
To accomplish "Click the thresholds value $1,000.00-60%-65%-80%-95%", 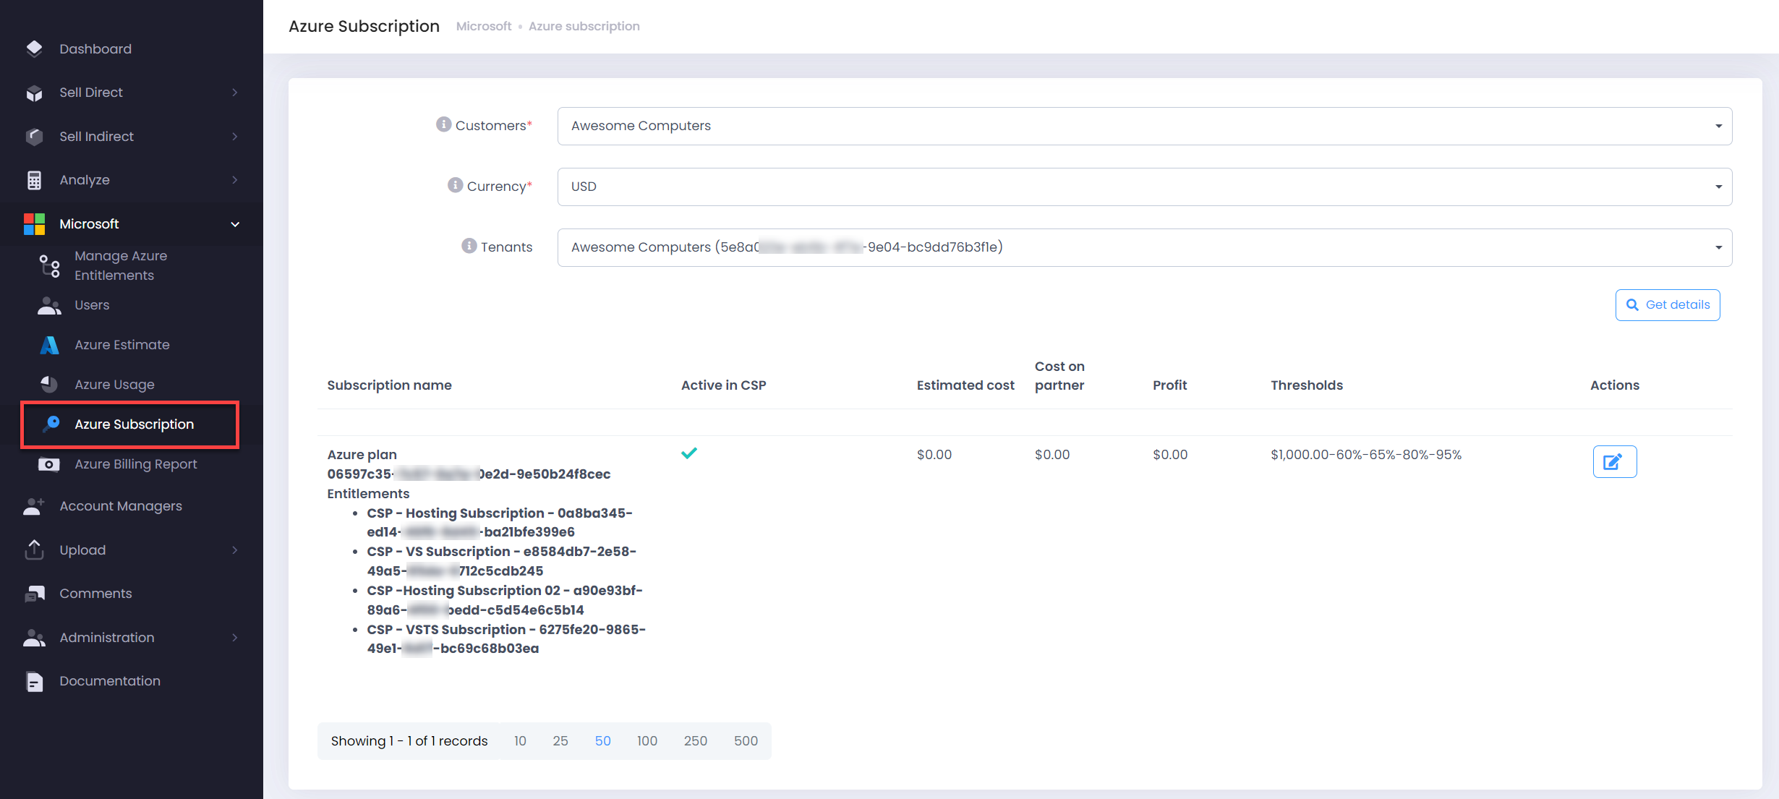I will pos(1365,455).
